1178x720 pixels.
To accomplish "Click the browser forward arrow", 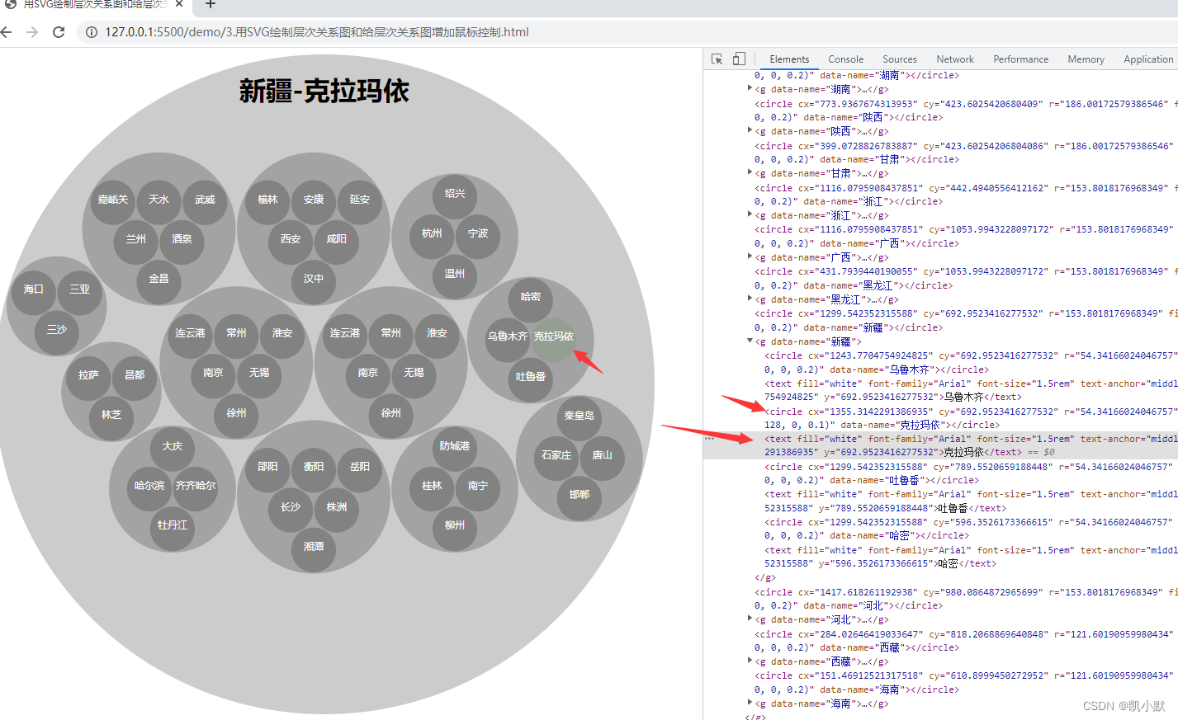I will [x=32, y=32].
